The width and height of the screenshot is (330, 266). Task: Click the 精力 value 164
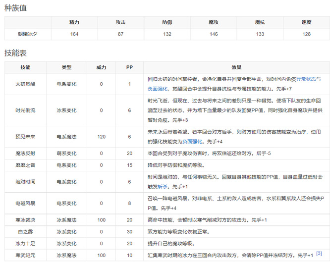click(x=74, y=34)
